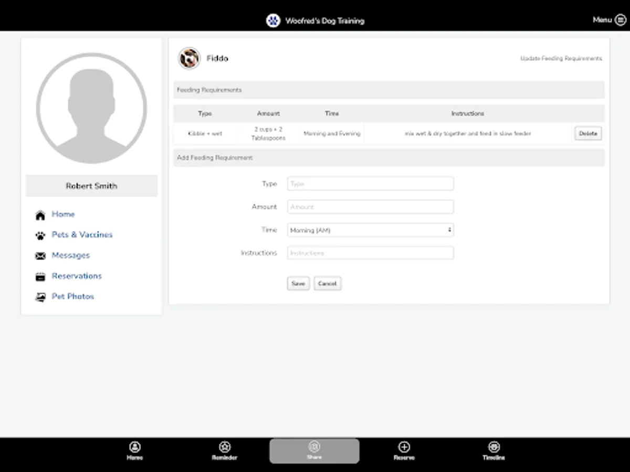Click Update Feeding Requirements link

[560, 59]
